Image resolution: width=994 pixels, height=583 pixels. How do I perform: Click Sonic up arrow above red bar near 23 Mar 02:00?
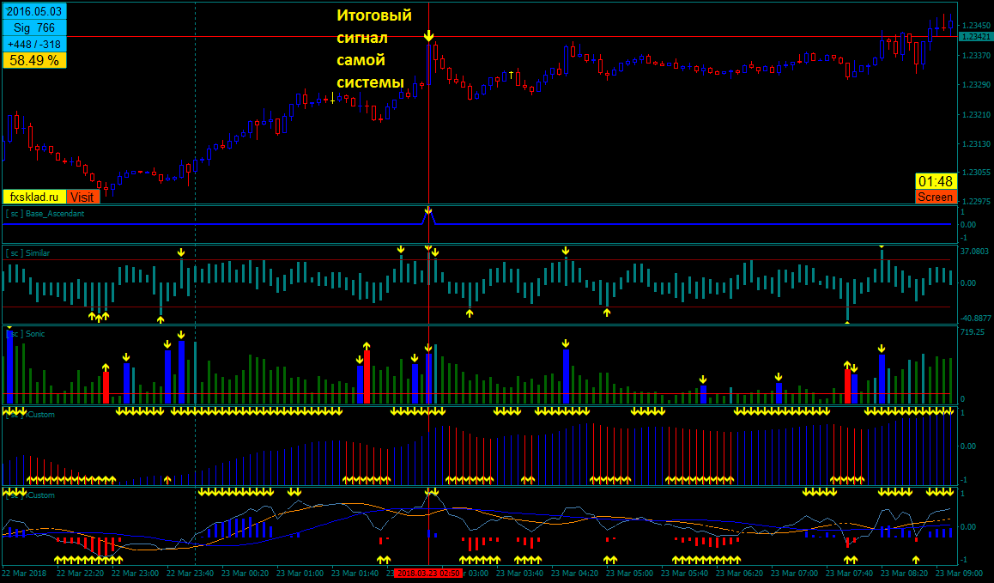(367, 346)
